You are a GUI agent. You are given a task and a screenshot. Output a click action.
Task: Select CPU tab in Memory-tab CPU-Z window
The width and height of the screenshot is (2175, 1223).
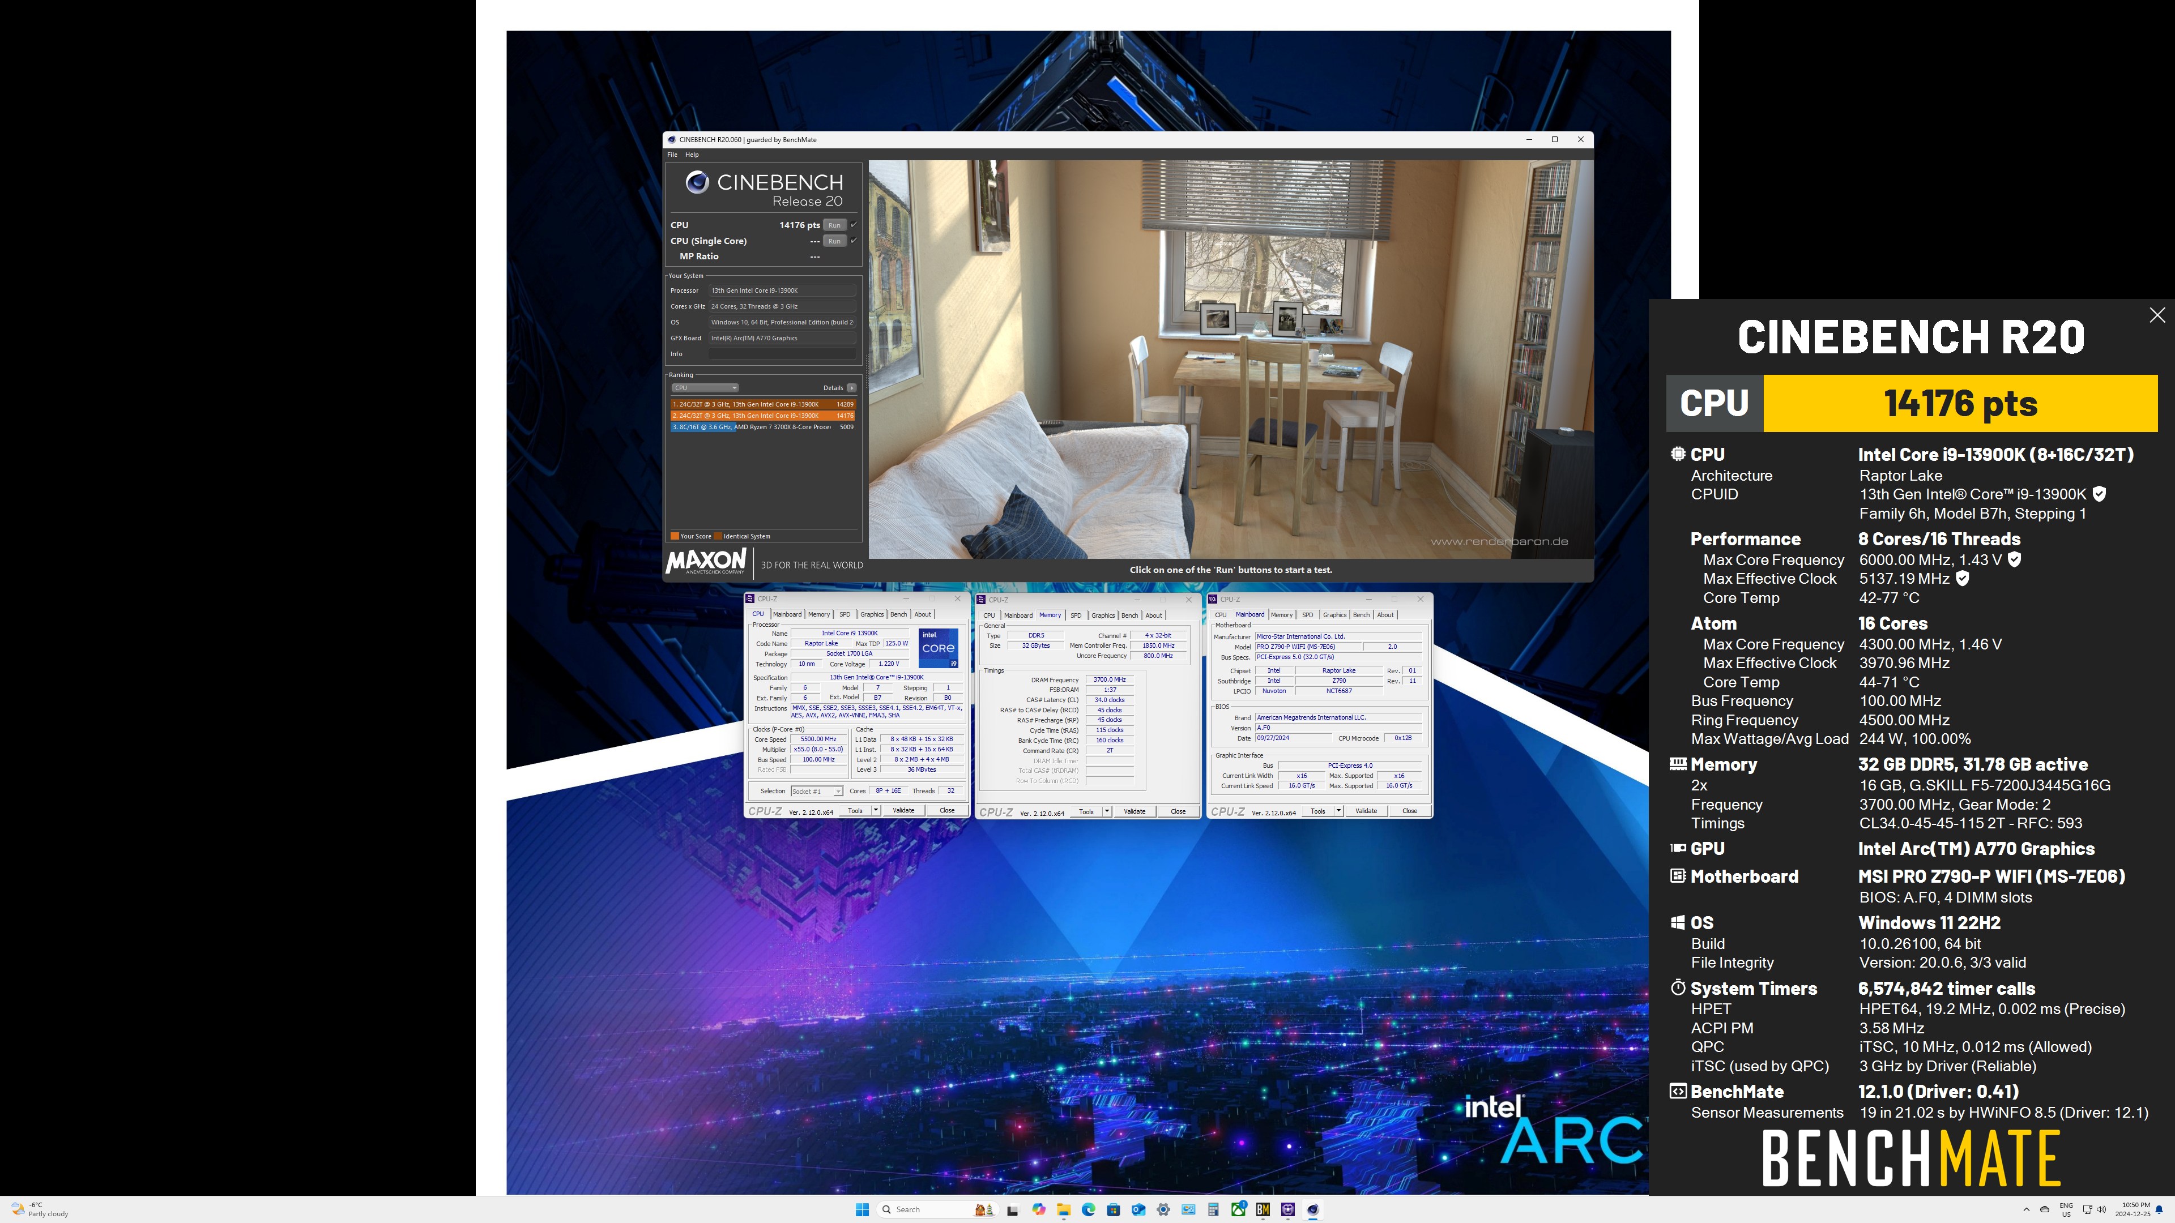pyautogui.click(x=989, y=615)
